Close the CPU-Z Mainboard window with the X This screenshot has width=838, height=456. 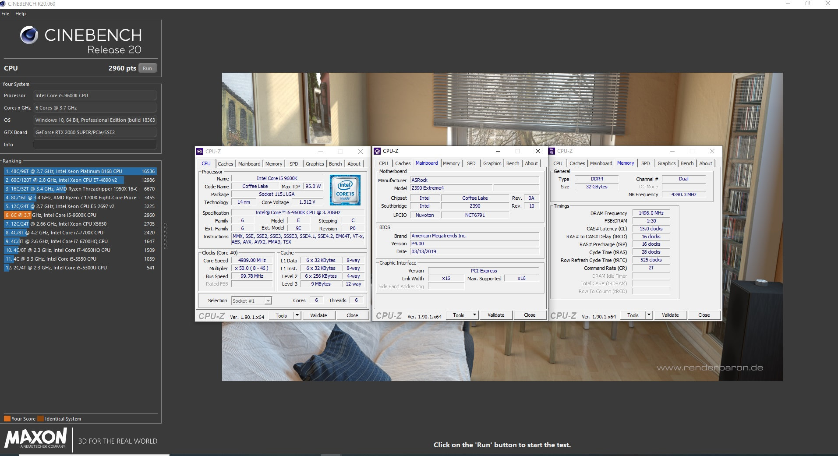click(538, 151)
